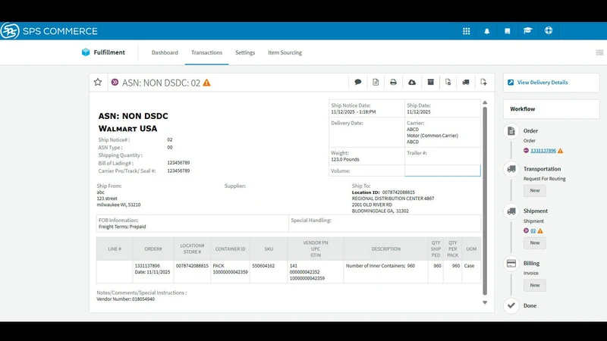Open the messages icon in header
This screenshot has height=341, width=607.
(507, 31)
